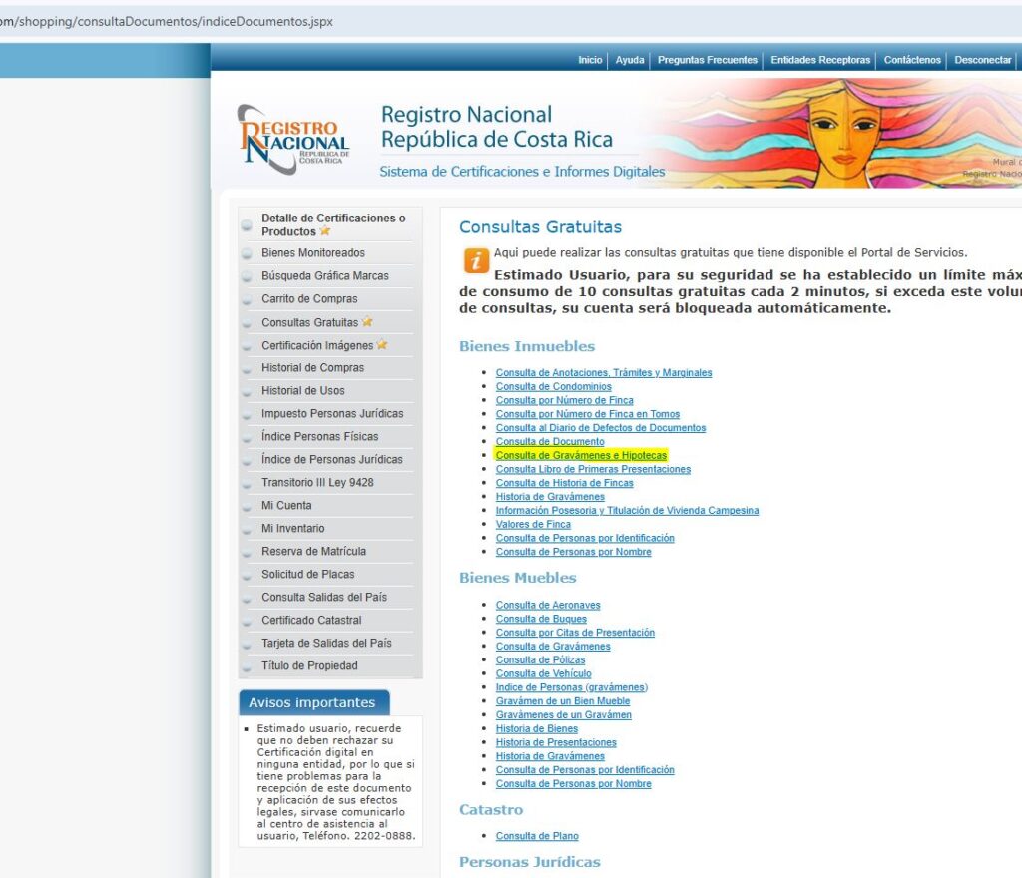This screenshot has width=1022, height=878.
Task: Open Preguntas Frecuentes in the top bar
Action: coord(708,60)
